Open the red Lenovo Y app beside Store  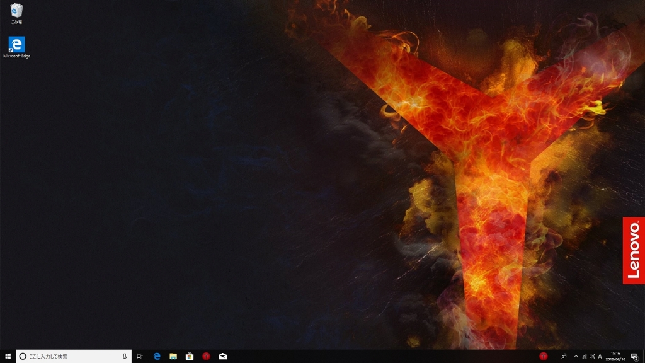206,356
